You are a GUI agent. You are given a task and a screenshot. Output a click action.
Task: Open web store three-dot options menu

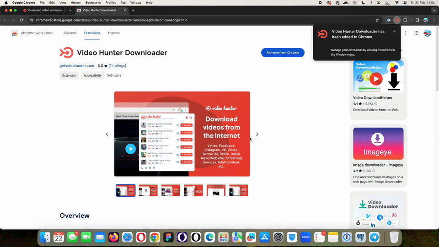(406, 33)
